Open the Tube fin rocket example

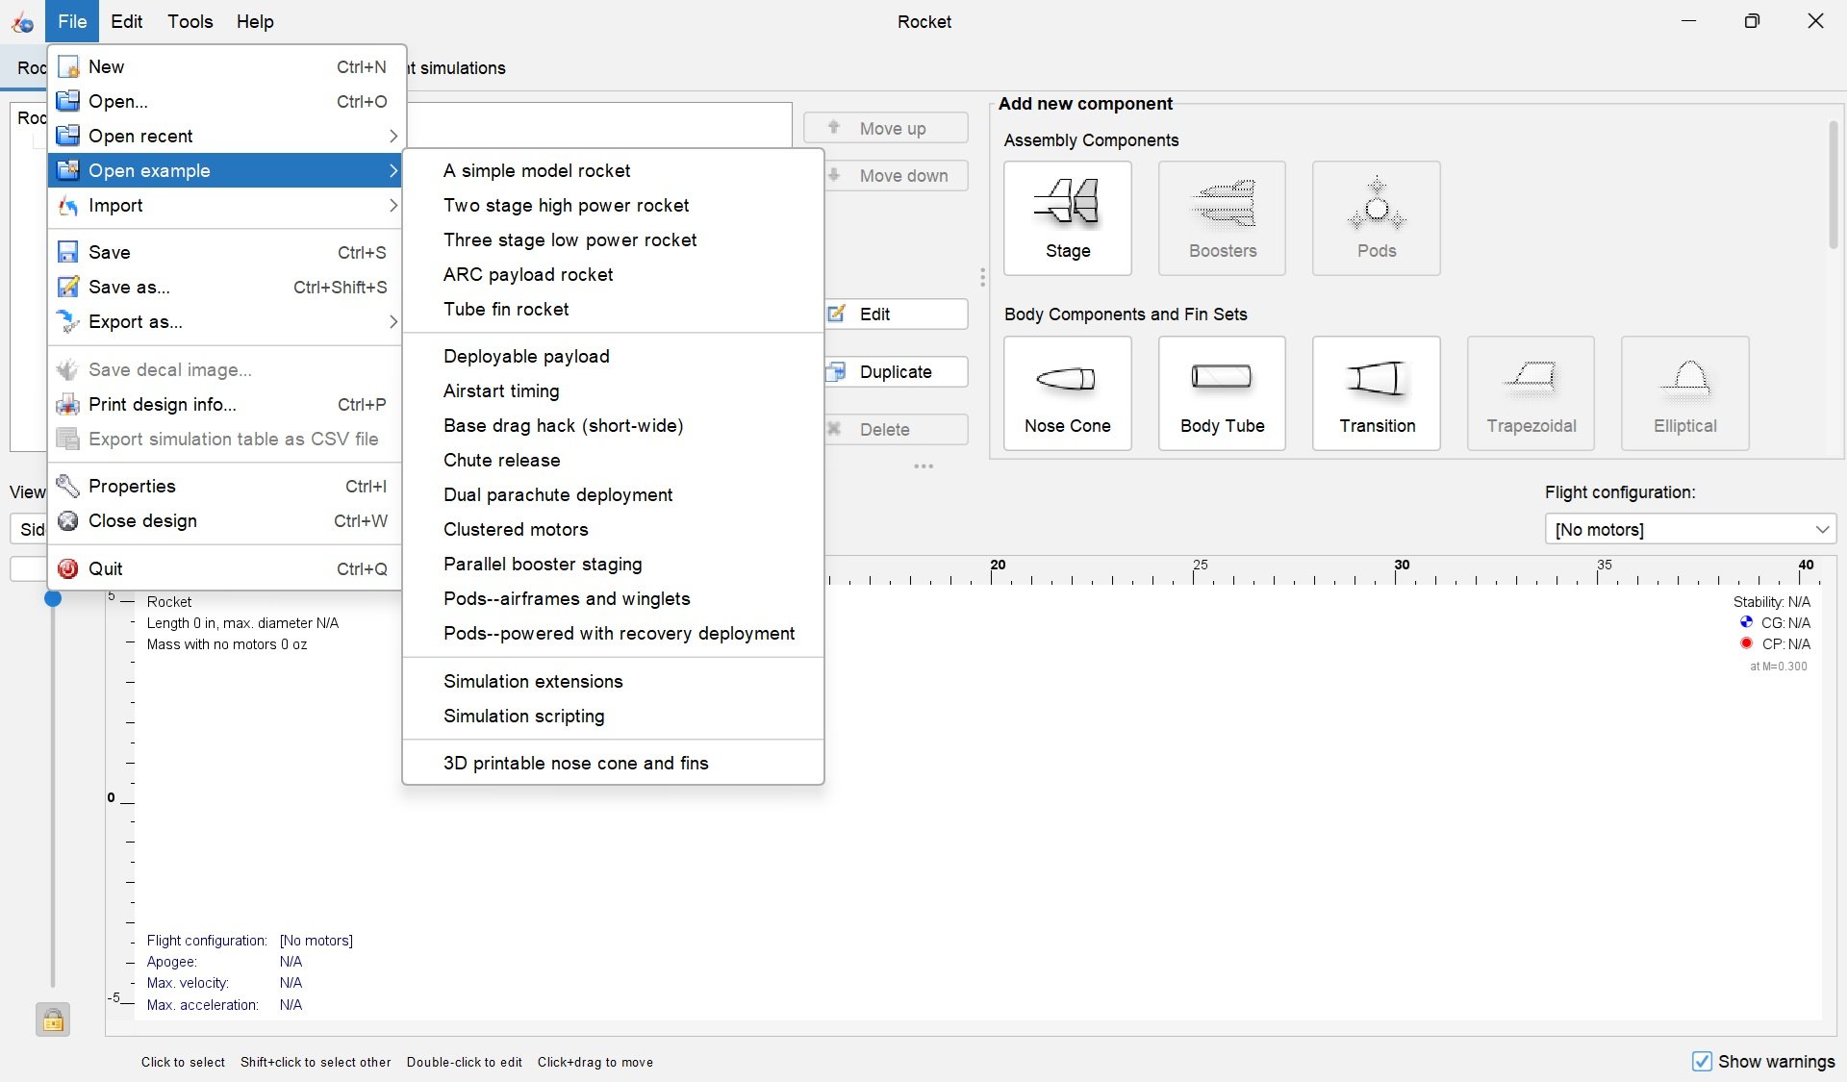tap(613, 309)
